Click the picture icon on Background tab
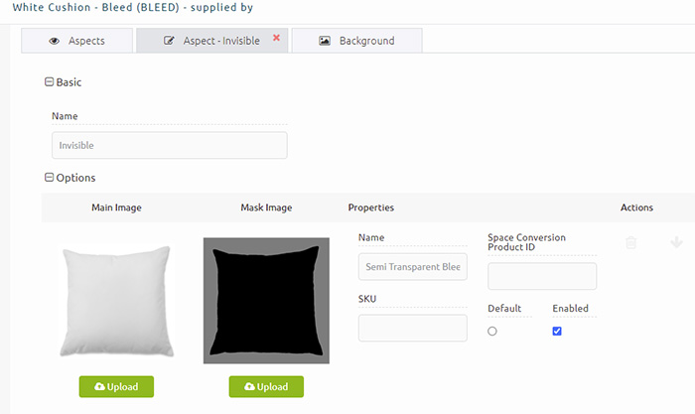Image resolution: width=695 pixels, height=414 pixels. 325,41
